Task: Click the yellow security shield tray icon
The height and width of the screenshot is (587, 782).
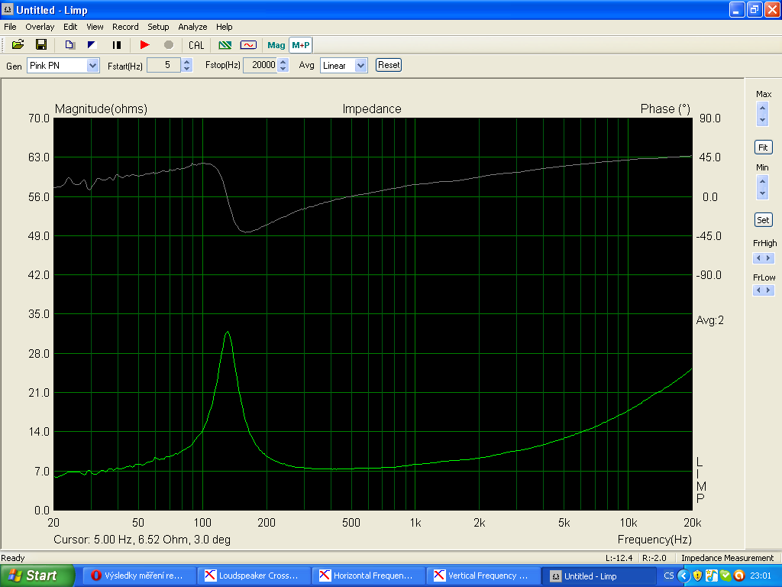Action: point(697,576)
